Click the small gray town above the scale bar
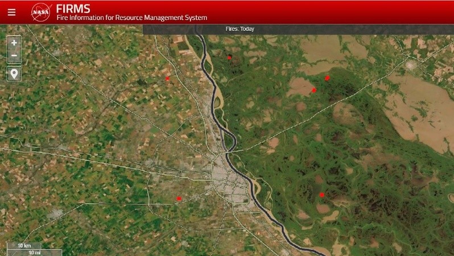454x256 pixels. [56, 214]
